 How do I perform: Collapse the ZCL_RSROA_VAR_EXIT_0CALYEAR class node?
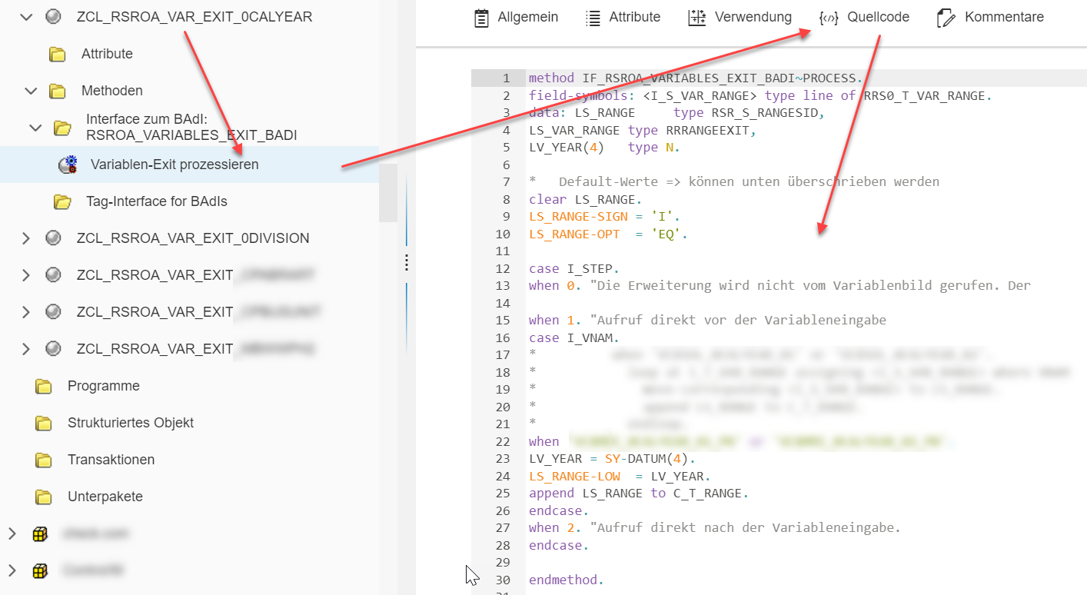click(26, 16)
